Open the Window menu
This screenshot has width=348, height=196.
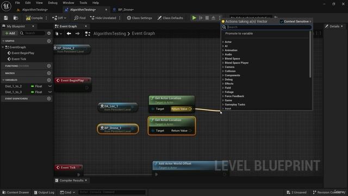[68, 3]
